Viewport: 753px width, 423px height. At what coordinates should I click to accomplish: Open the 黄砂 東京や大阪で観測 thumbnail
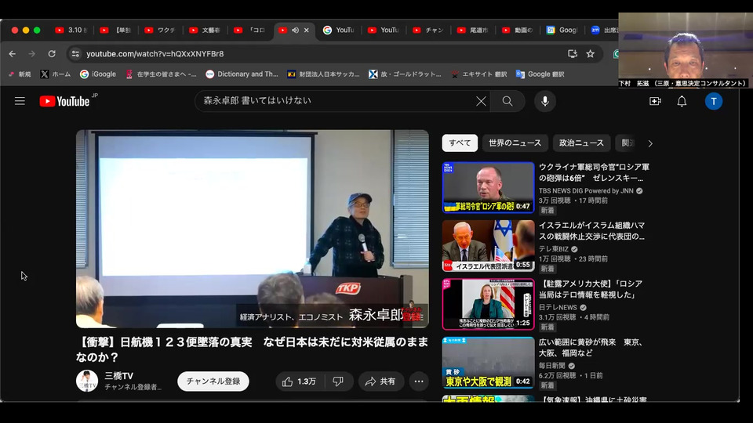[x=488, y=363]
